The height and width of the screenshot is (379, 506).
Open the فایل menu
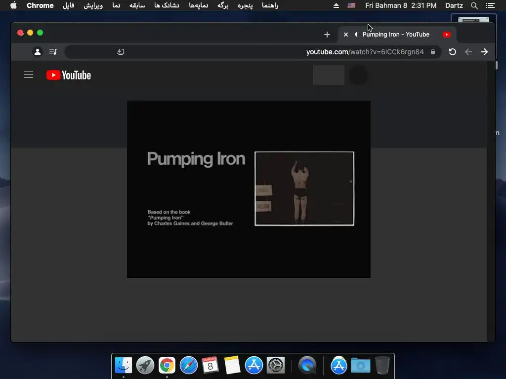point(68,5)
